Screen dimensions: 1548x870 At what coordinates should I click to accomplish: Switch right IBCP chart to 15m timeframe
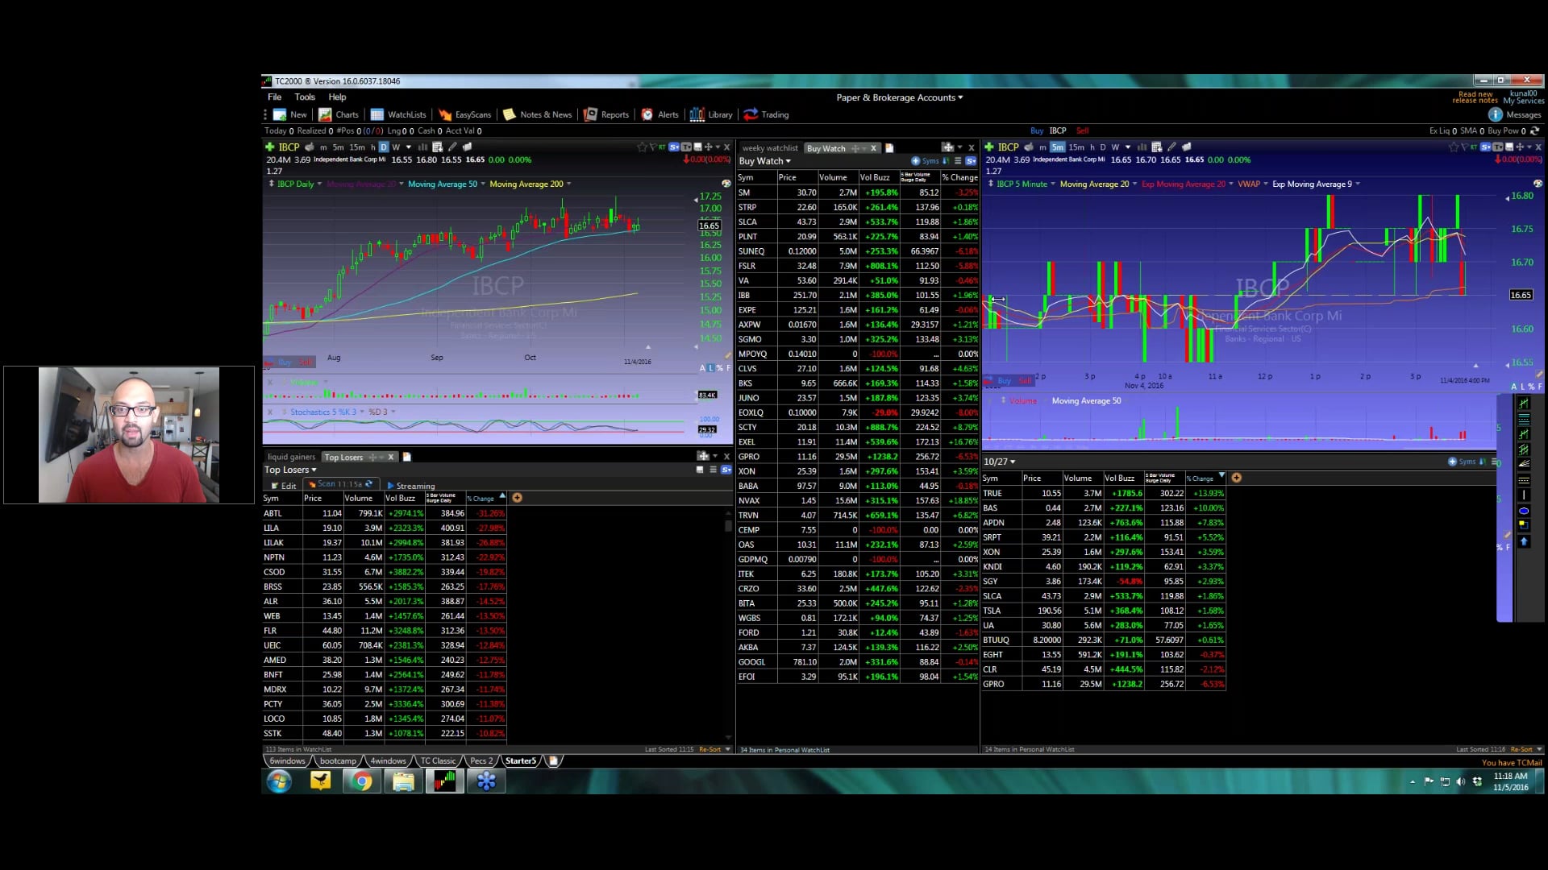pyautogui.click(x=1078, y=147)
